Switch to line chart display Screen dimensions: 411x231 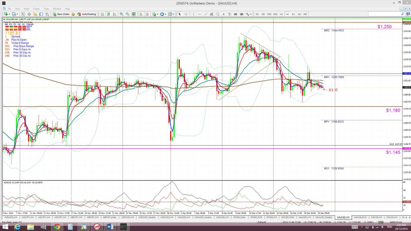coord(114,14)
